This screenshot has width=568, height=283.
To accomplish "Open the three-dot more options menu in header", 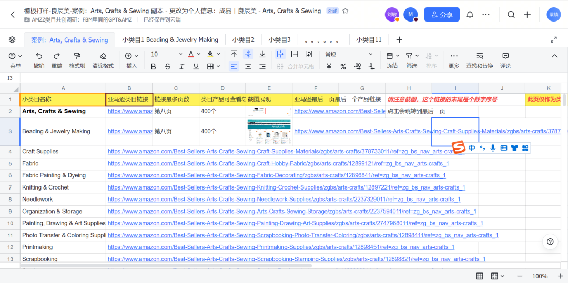I will [x=486, y=15].
